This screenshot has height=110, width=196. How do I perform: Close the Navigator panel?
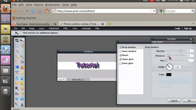point(191,39)
